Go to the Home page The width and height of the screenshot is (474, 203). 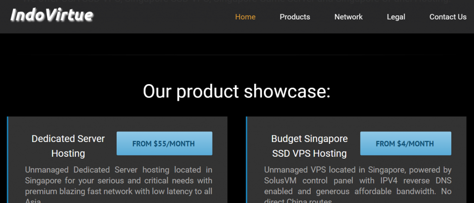(245, 17)
